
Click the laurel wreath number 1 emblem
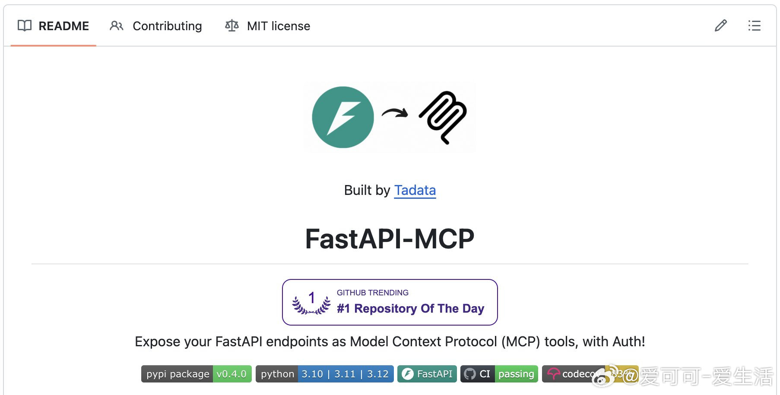[x=311, y=302]
